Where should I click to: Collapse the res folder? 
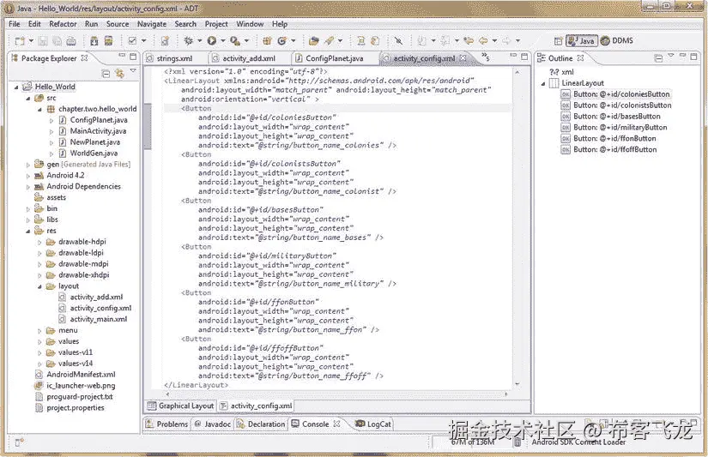(28, 231)
